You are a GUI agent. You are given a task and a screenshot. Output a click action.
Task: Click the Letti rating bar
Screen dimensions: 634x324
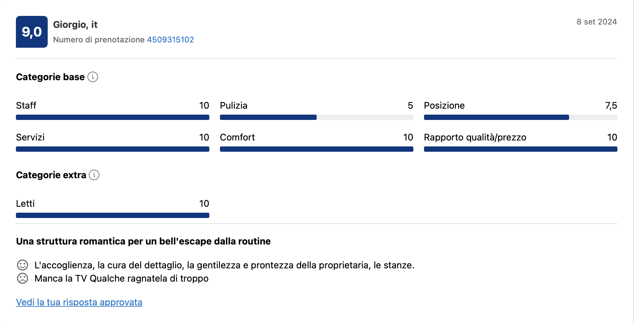(113, 215)
